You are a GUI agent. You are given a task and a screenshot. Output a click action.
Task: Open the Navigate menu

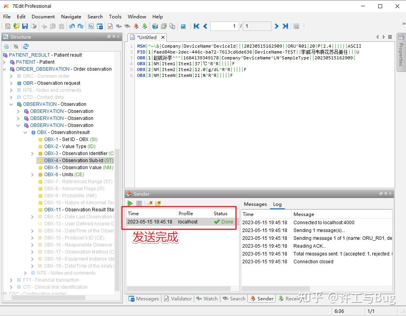tap(71, 16)
